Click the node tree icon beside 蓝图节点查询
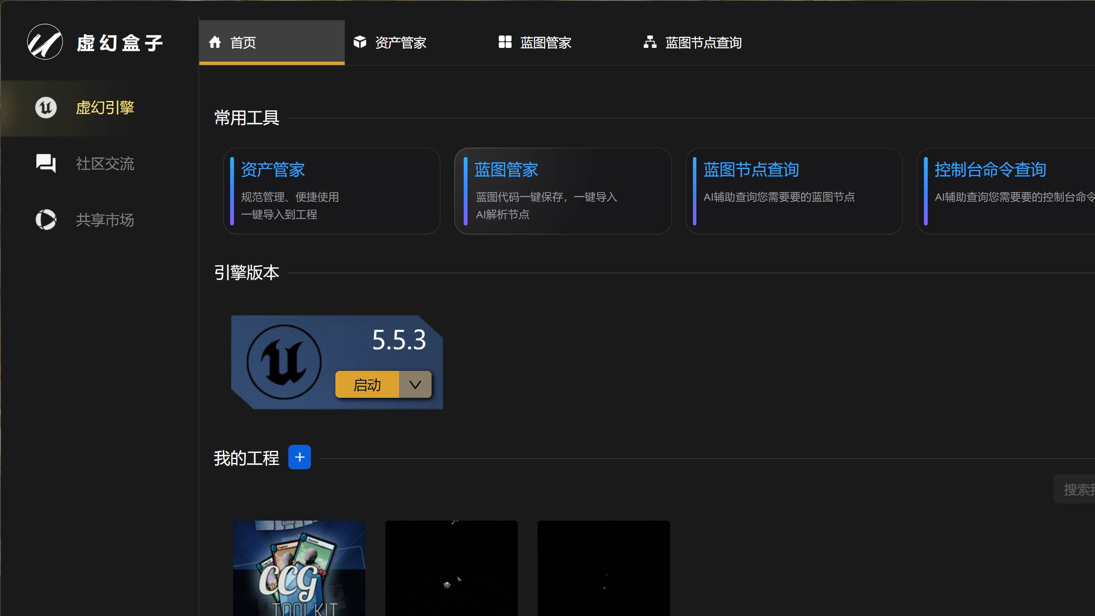The width and height of the screenshot is (1095, 616). [x=650, y=42]
